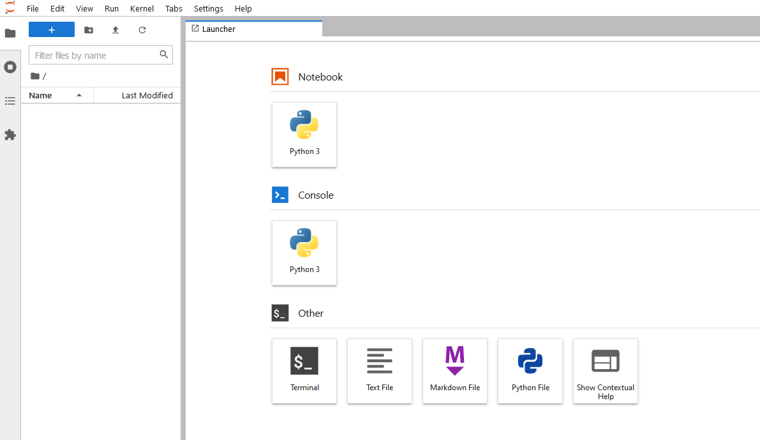Click the orange Notebook section icon
Screen dimensions: 760x440
(x=280, y=77)
